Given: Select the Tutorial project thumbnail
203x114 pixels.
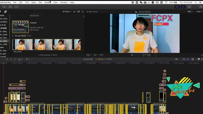Looking at the screenshot, I should coord(20,27).
